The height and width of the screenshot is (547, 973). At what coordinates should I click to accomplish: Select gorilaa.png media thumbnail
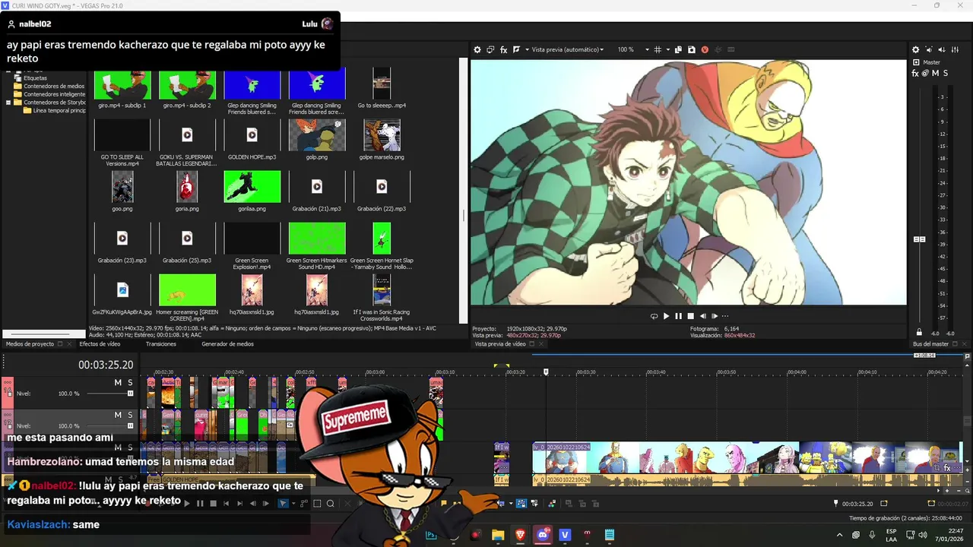tap(252, 186)
